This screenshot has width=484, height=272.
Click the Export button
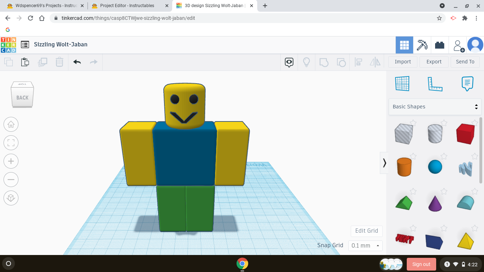tap(434, 62)
